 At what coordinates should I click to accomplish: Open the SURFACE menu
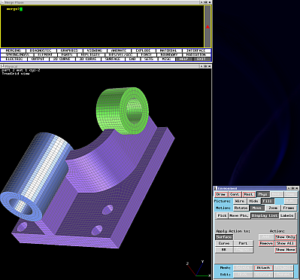113,59
